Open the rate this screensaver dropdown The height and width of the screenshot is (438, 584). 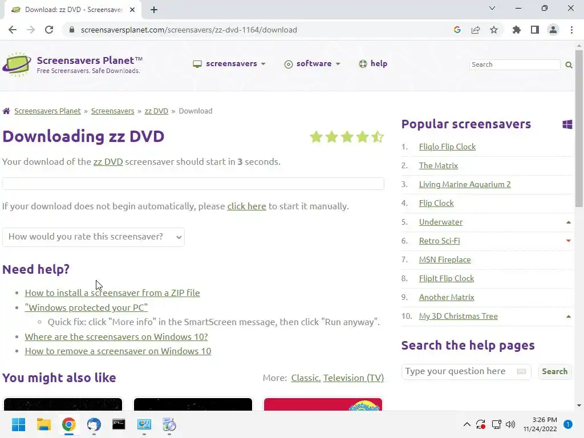94,237
